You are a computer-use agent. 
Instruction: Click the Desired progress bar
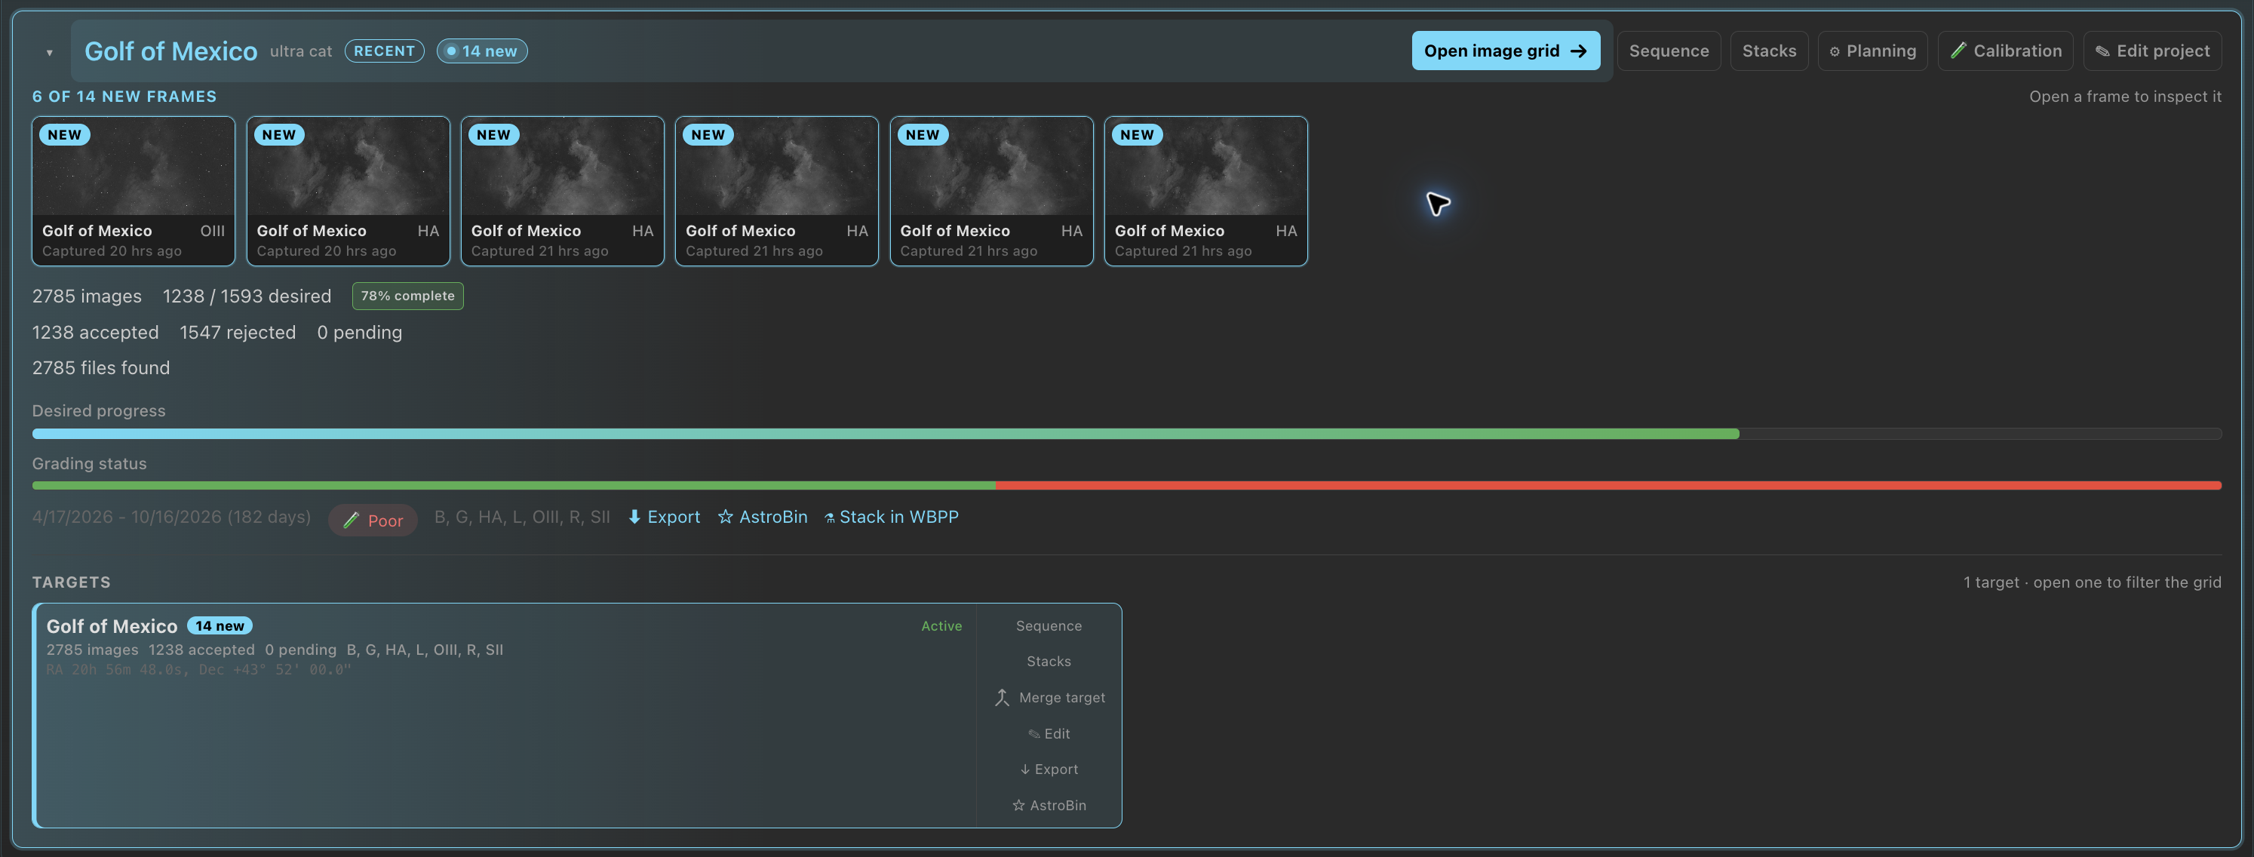1126,433
